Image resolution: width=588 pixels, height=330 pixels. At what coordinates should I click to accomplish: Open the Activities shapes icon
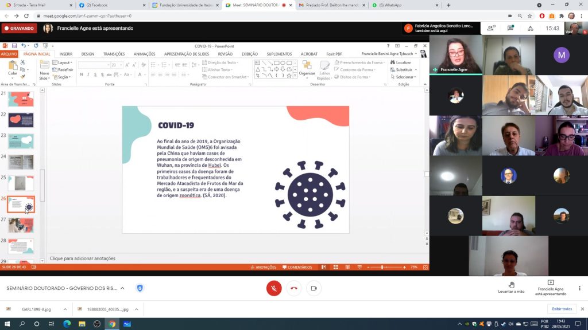(x=530, y=28)
